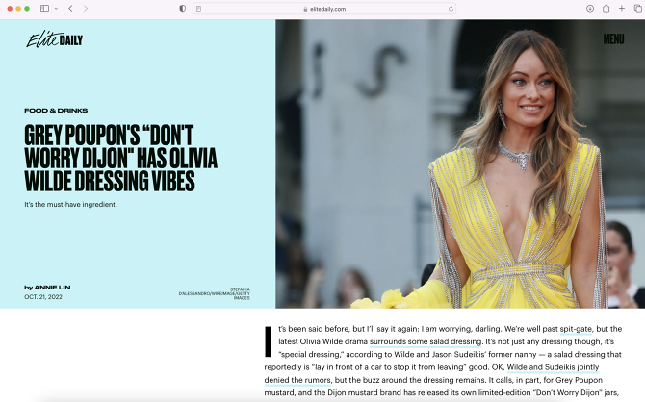The image size is (645, 402).
Task: Go forward to the next page
Action: 86,9
